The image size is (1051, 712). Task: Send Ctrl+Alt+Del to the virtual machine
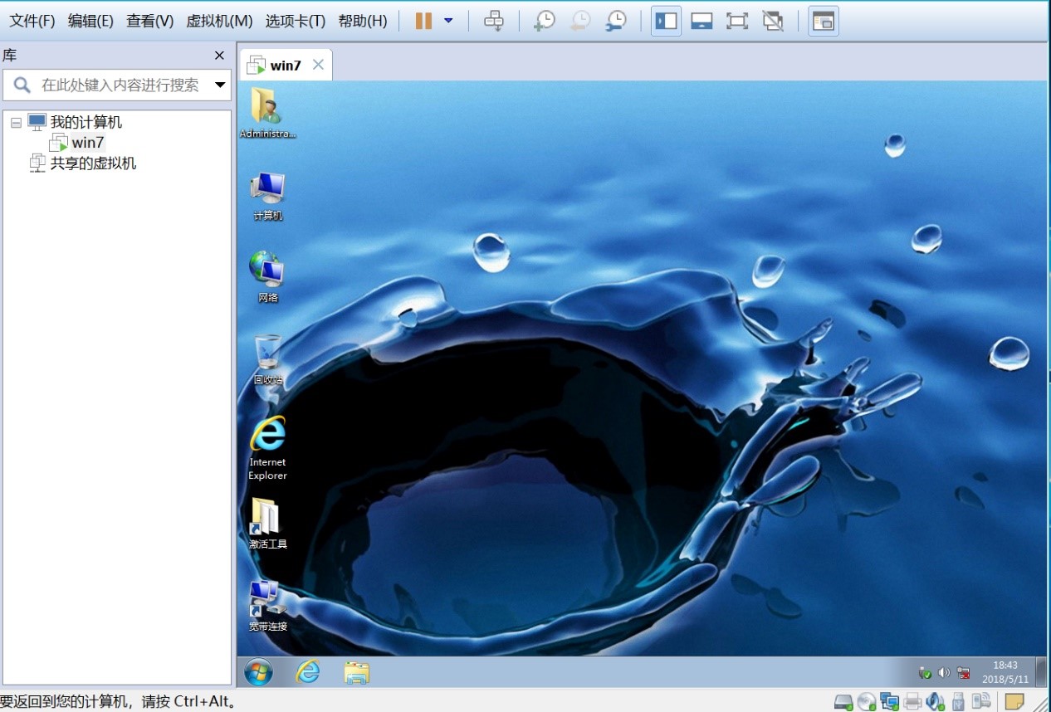(x=494, y=21)
